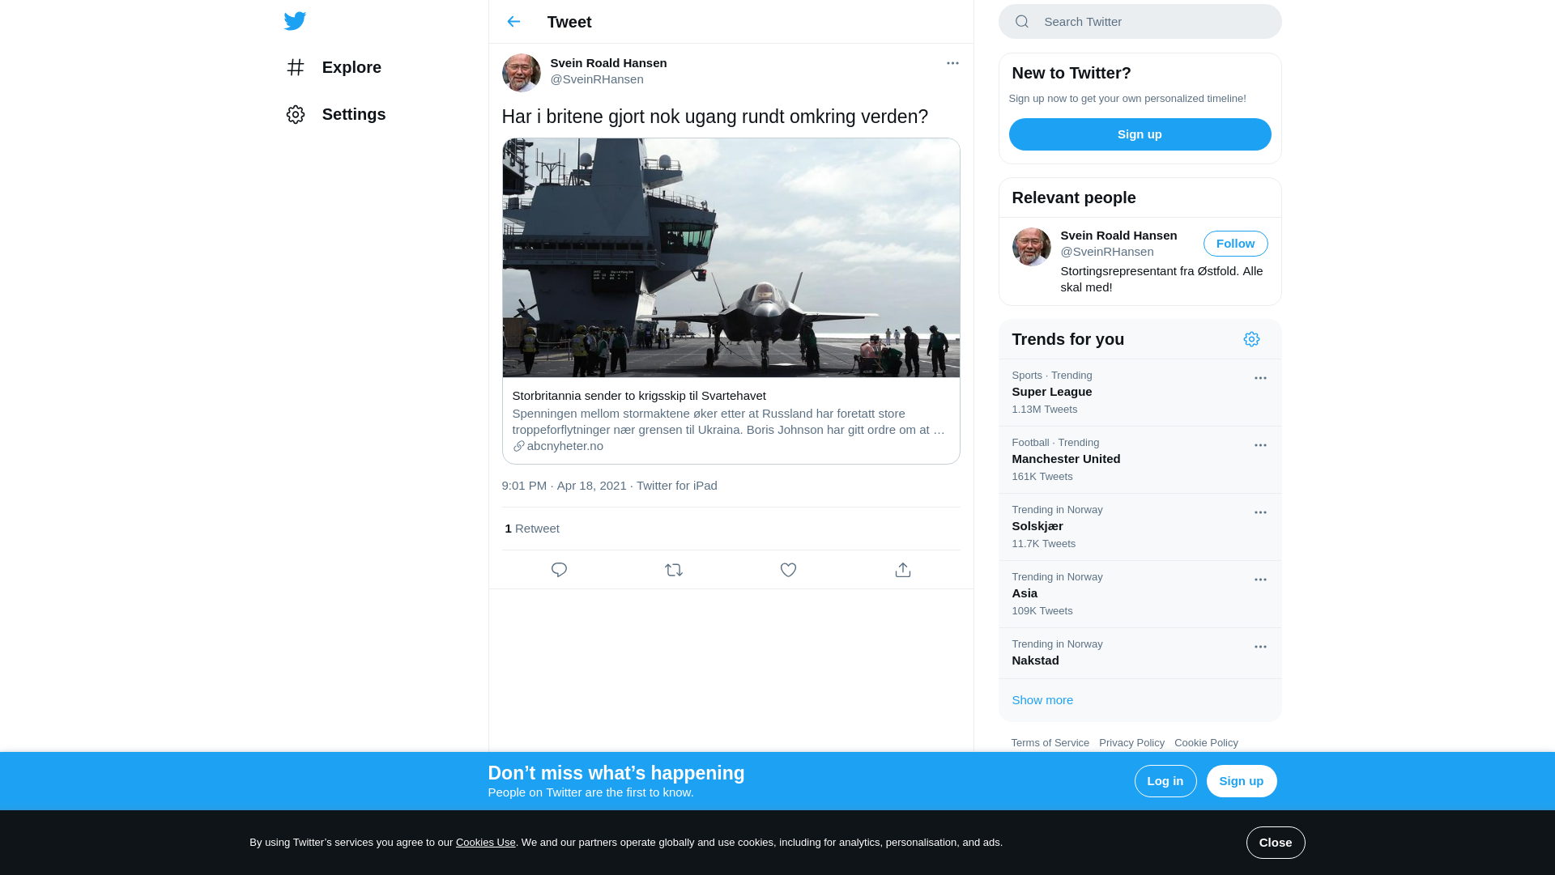Viewport: 1555px width, 875px height.
Task: Close the cookie notice
Action: click(1276, 843)
